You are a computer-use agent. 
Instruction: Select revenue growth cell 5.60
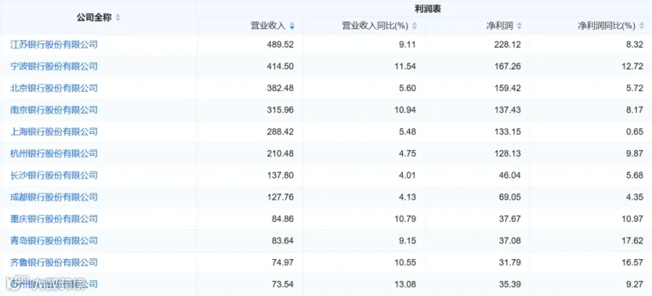point(406,88)
